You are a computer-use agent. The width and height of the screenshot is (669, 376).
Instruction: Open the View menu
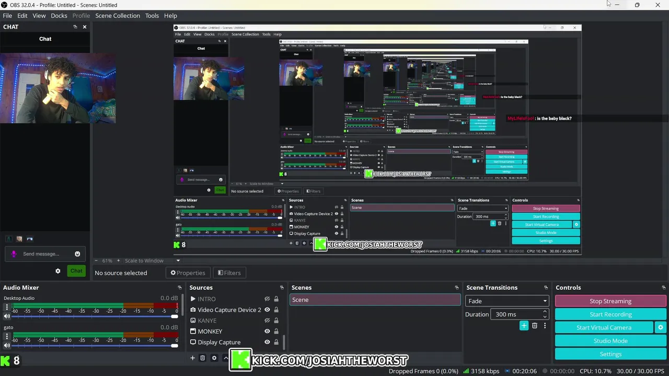(x=39, y=16)
